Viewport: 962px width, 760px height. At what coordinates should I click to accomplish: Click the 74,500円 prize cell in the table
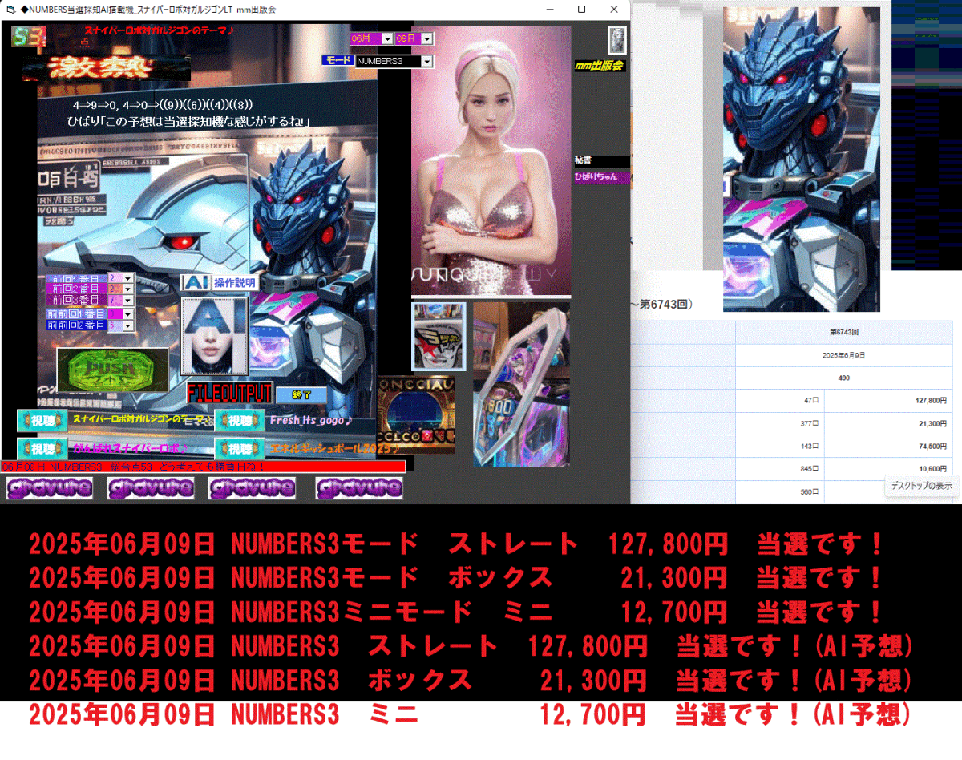888,446
